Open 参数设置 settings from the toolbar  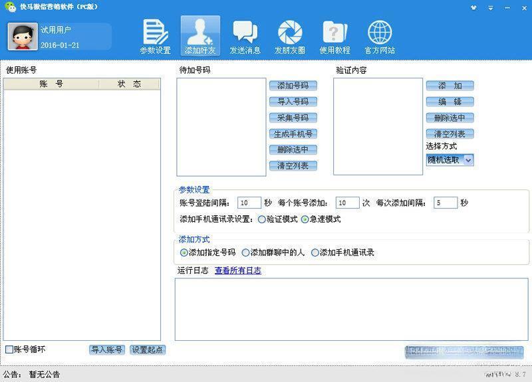click(155, 37)
